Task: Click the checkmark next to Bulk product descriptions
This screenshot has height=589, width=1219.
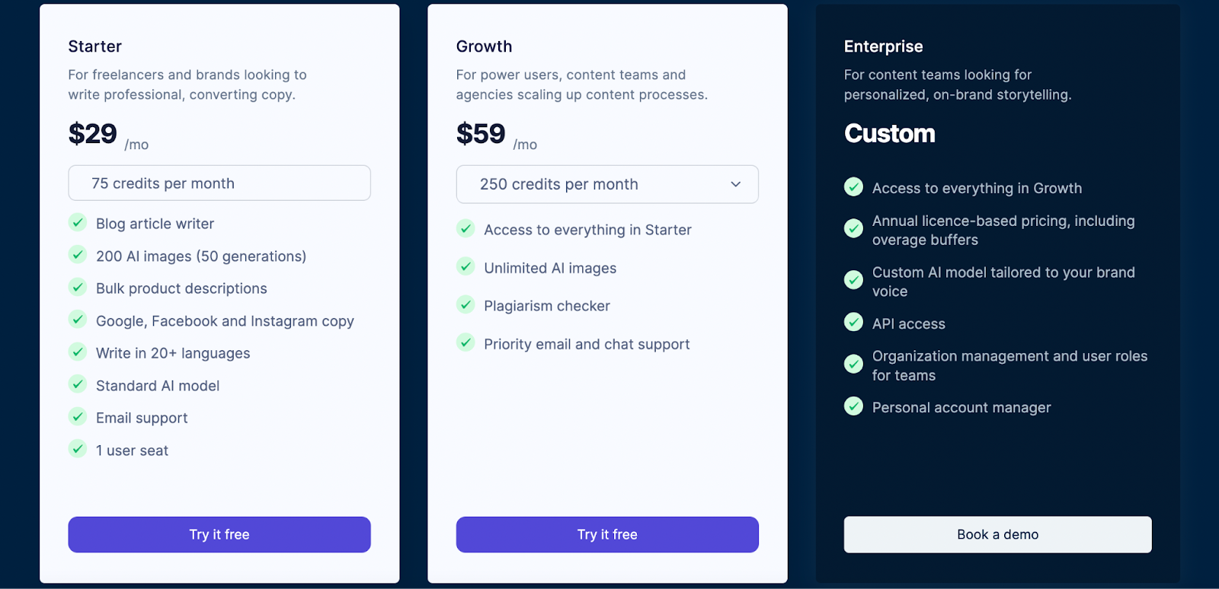Action: (x=78, y=287)
